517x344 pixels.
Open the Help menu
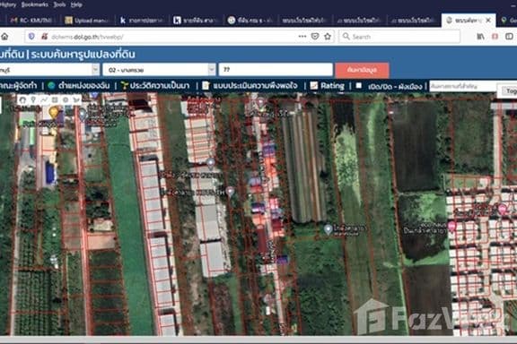tap(76, 5)
